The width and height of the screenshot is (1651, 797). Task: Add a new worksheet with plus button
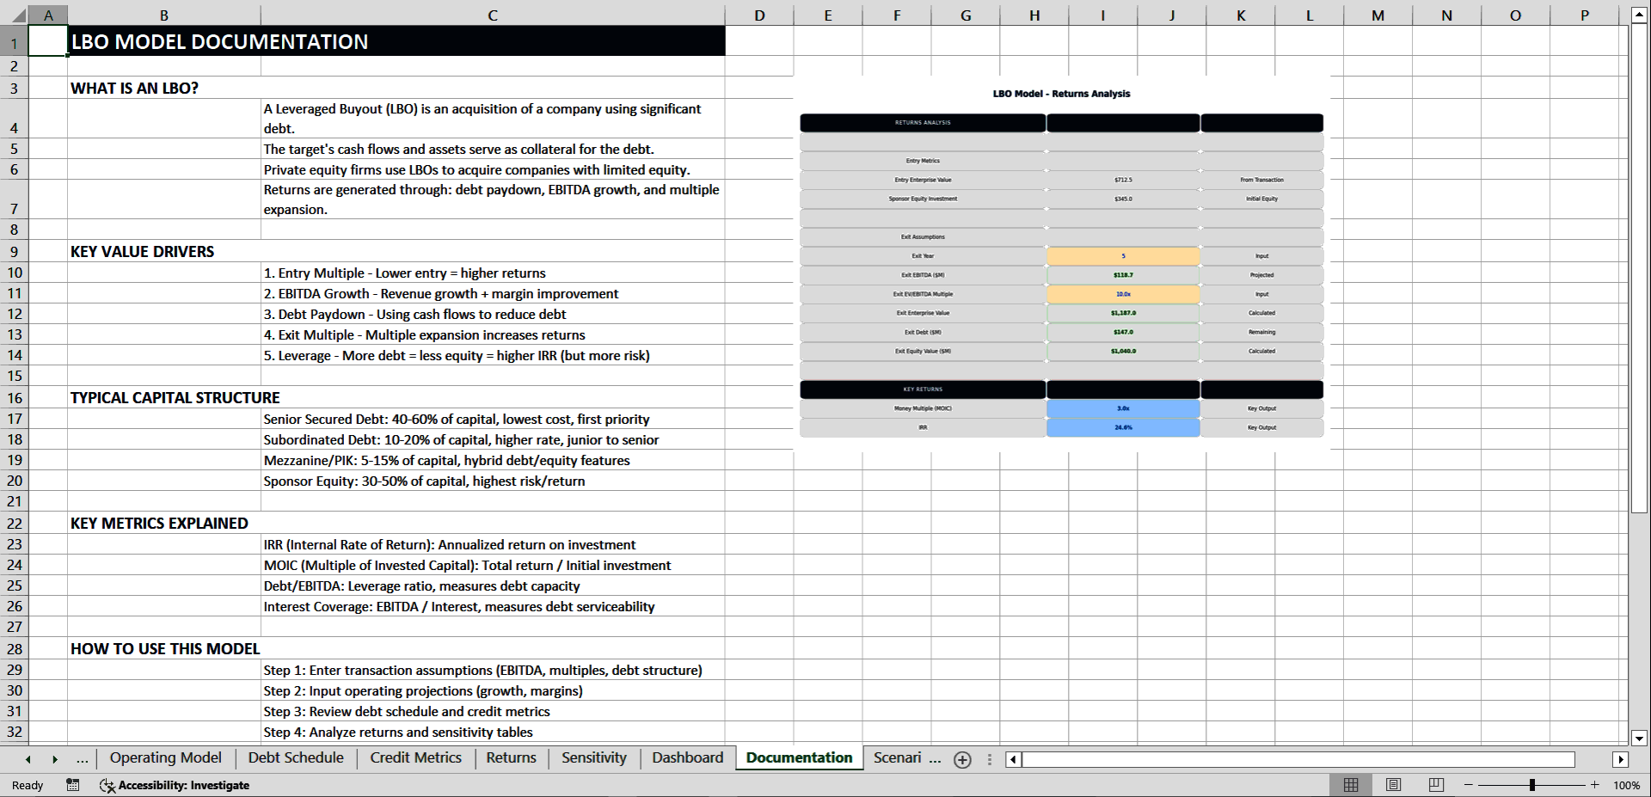962,759
